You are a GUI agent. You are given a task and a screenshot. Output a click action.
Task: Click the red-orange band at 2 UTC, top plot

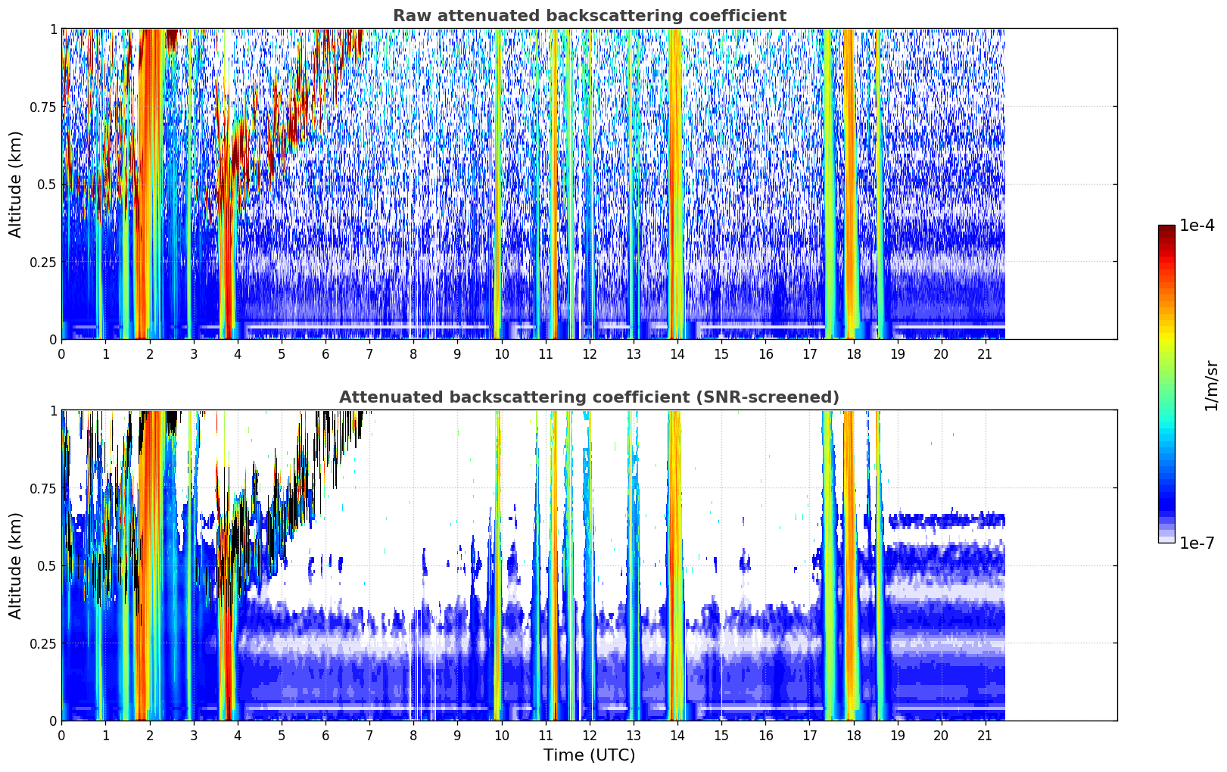coord(151,184)
